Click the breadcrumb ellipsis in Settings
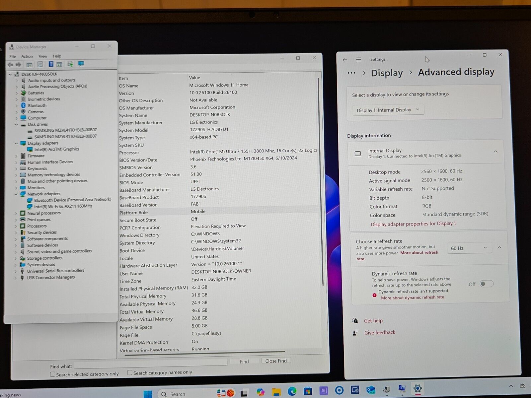The width and height of the screenshot is (531, 398). click(x=351, y=73)
